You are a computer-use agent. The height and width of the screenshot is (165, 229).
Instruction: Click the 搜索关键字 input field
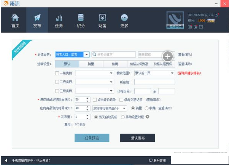[x=113, y=54]
